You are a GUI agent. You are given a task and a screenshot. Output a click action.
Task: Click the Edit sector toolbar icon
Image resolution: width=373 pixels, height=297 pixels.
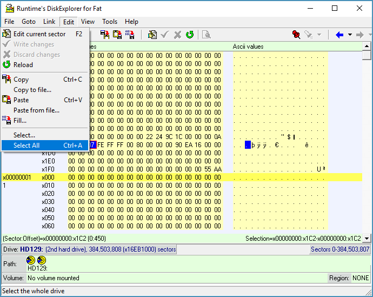coord(152,35)
